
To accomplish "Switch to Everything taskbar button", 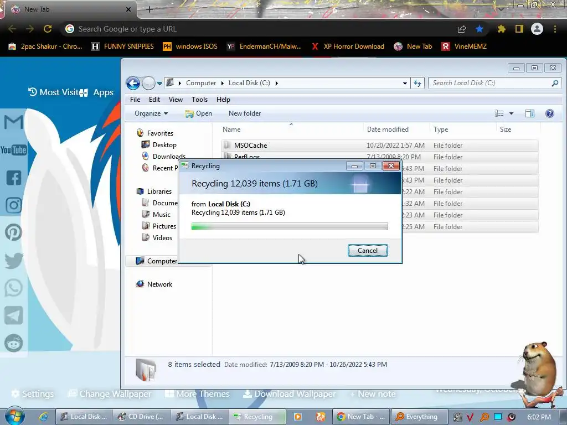I will pos(420,417).
